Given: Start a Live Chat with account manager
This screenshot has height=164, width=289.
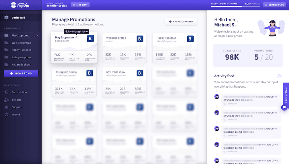Looking at the screenshot, I should pyautogui.click(x=80, y=5).
